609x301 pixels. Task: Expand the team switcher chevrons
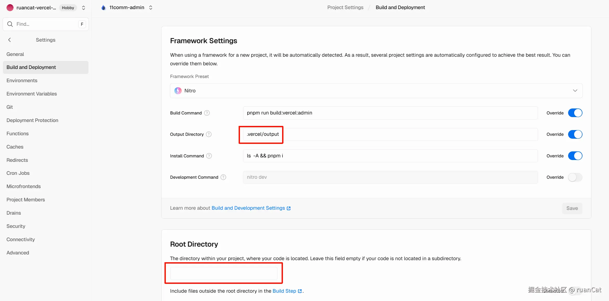(84, 8)
